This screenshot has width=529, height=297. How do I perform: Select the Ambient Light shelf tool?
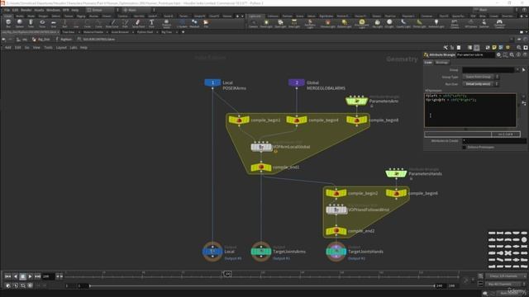[x=436, y=23]
